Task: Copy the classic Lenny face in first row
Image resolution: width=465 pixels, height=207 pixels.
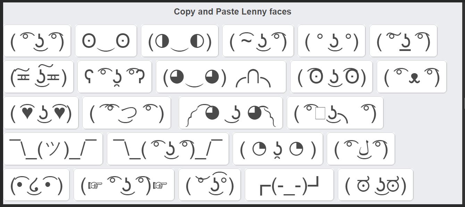Action: coord(37,41)
